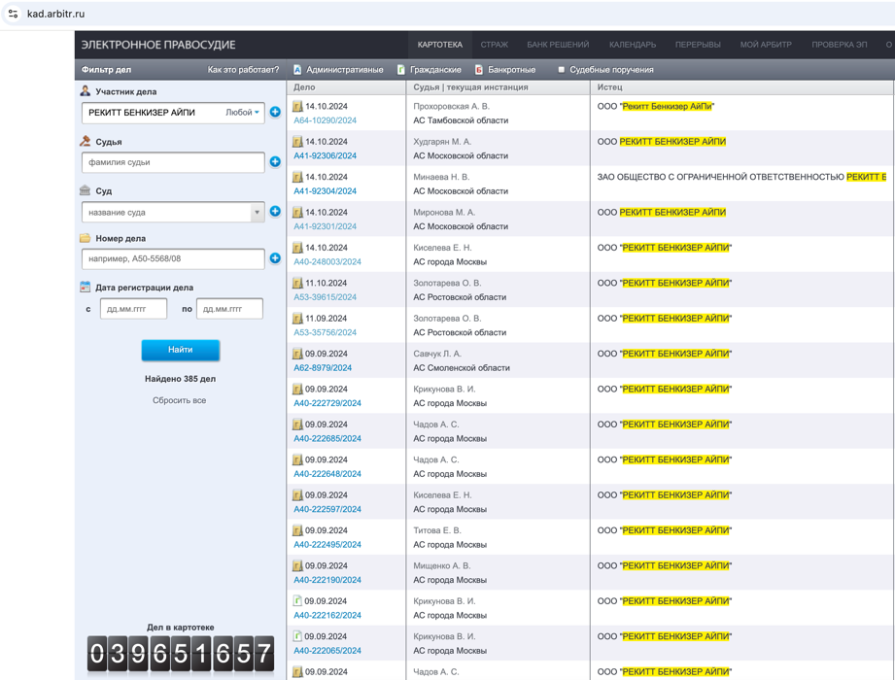Click judge name Худгарян М. А.

tap(442, 142)
